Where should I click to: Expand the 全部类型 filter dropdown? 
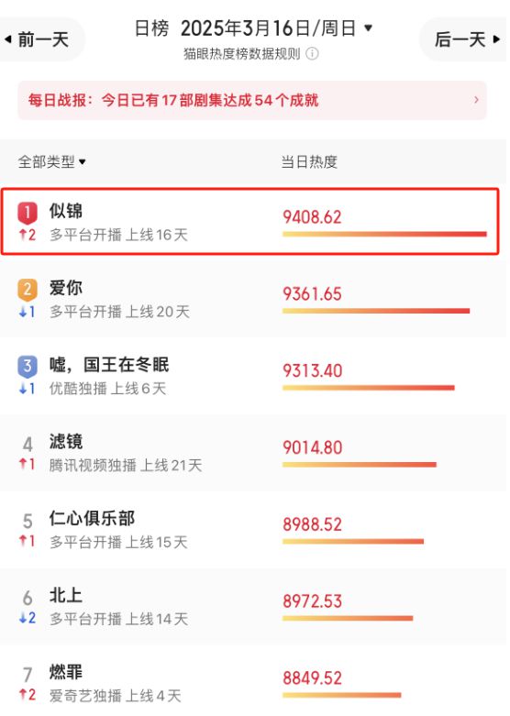point(52,162)
